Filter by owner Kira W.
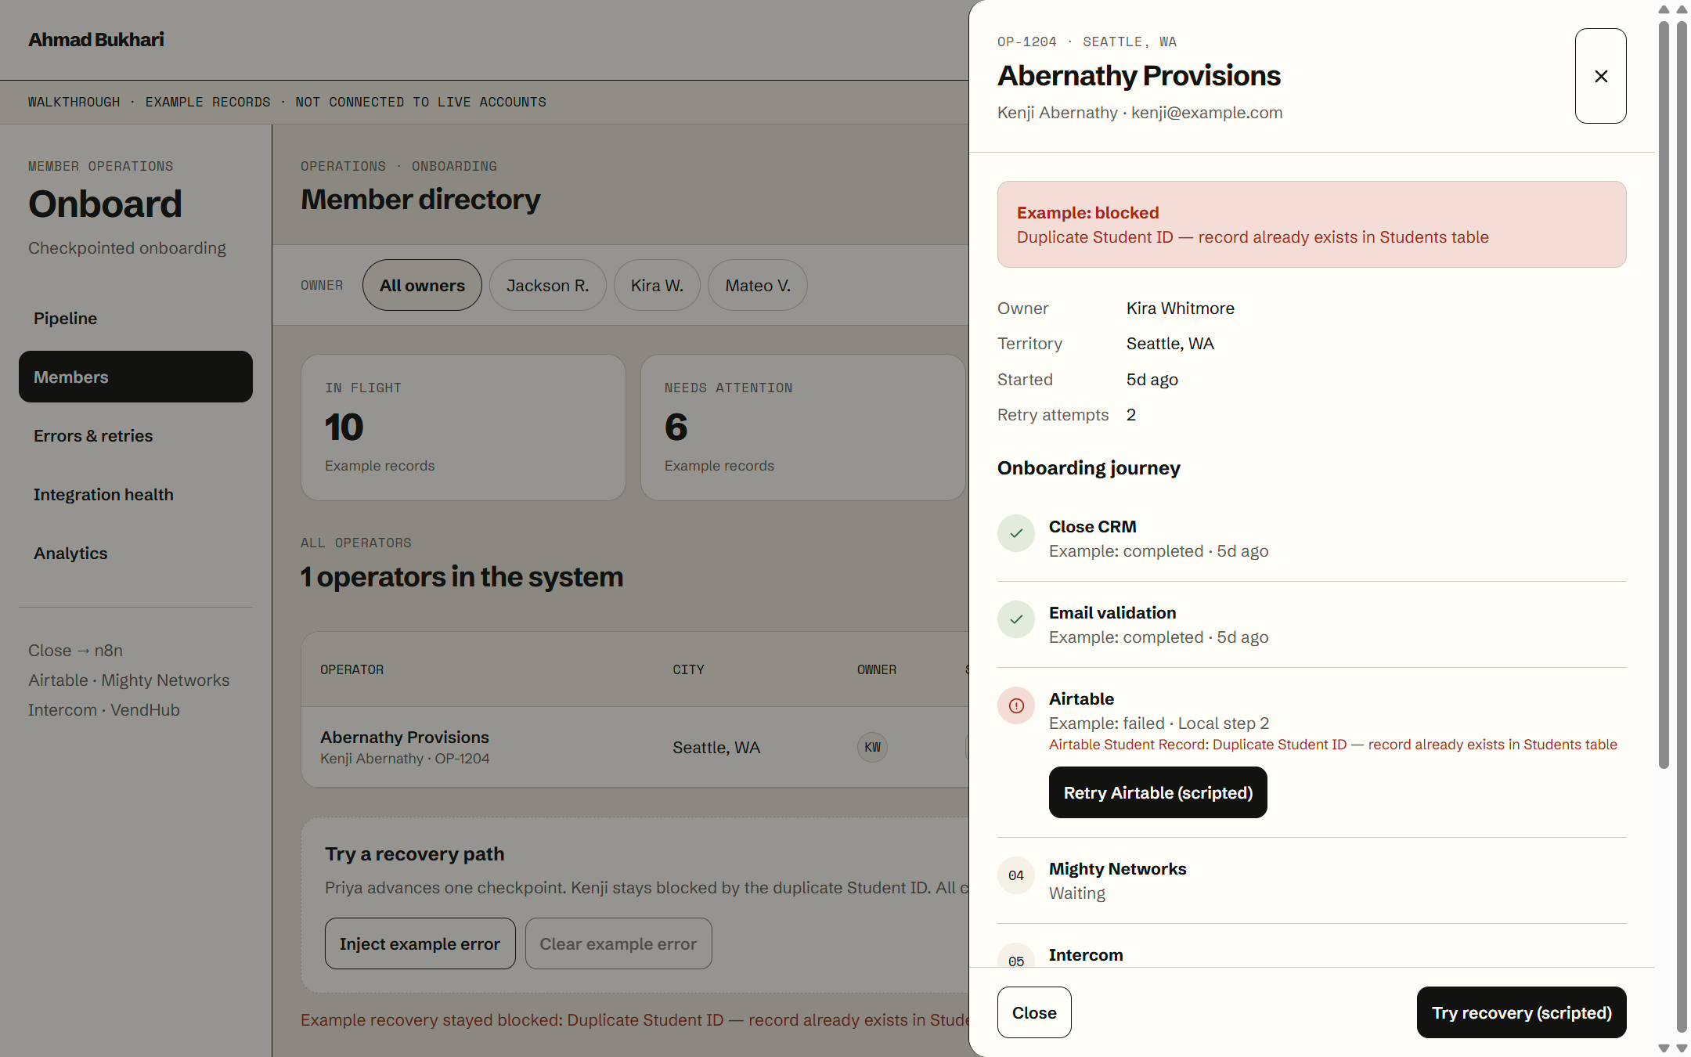Image resolution: width=1691 pixels, height=1057 pixels. (x=657, y=285)
